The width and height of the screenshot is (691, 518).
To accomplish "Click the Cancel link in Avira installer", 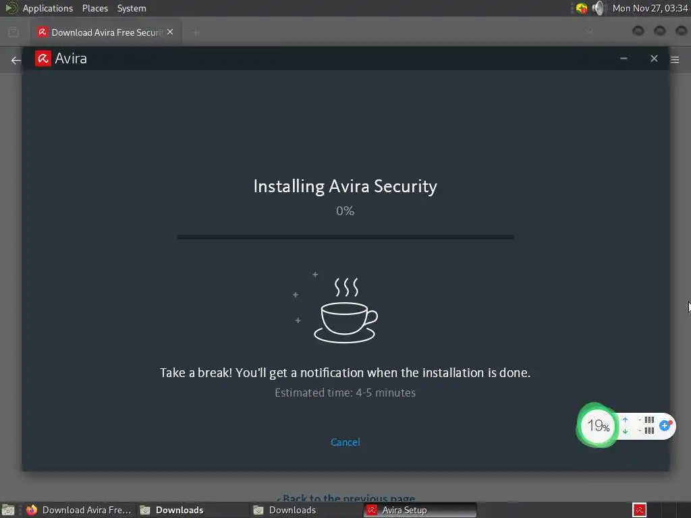I will pyautogui.click(x=345, y=442).
